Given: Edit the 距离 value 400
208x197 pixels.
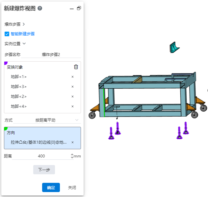Looking at the screenshot, I should [41, 156].
